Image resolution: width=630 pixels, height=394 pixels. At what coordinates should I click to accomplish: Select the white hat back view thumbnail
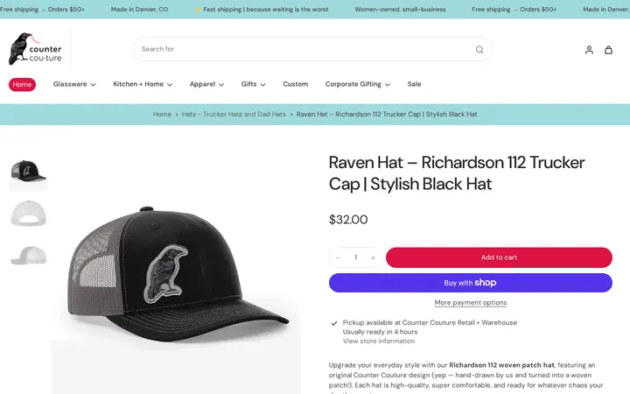(x=28, y=214)
